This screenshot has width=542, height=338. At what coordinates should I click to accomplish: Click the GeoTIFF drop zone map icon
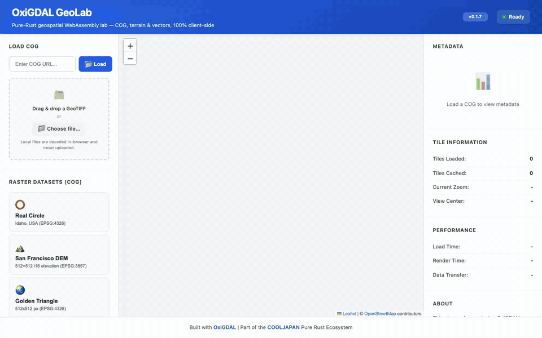[x=59, y=95]
